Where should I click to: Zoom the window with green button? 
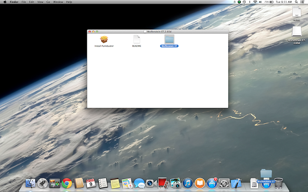click(97, 32)
